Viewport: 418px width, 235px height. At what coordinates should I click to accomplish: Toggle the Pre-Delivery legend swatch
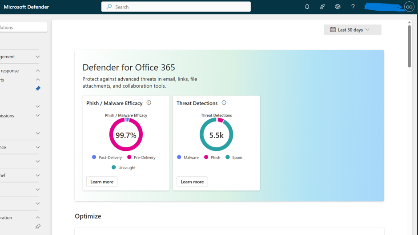click(x=129, y=157)
